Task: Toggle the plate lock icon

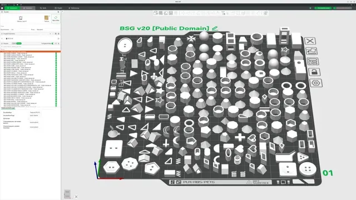Action: point(314,72)
